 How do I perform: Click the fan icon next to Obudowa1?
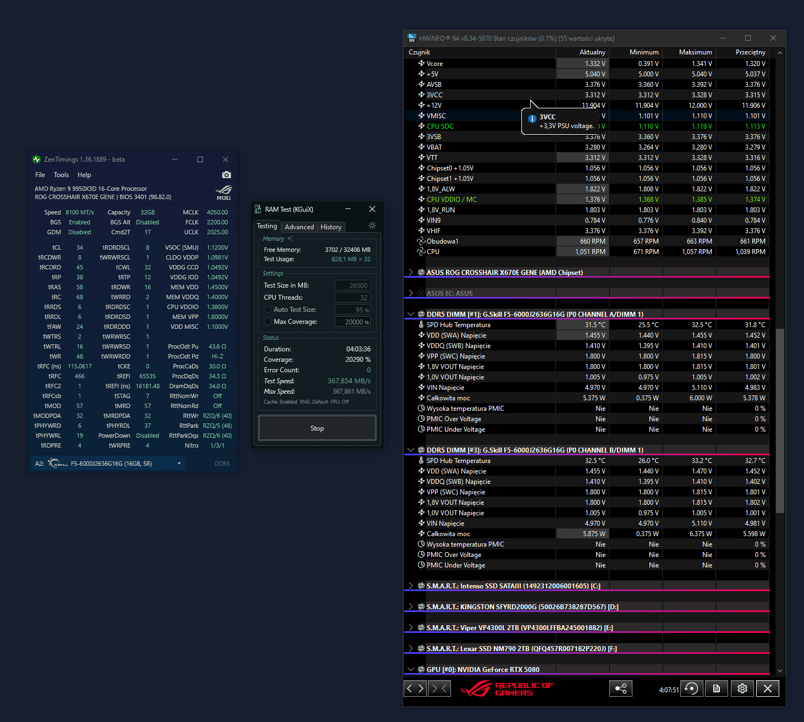(x=421, y=241)
